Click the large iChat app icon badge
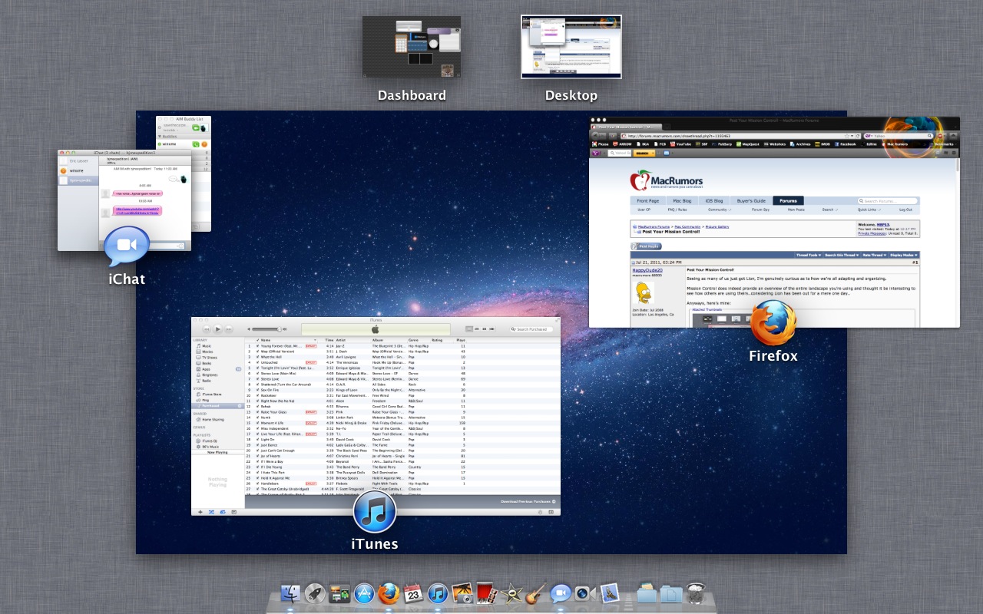Screen dimensions: 983x614 127,246
